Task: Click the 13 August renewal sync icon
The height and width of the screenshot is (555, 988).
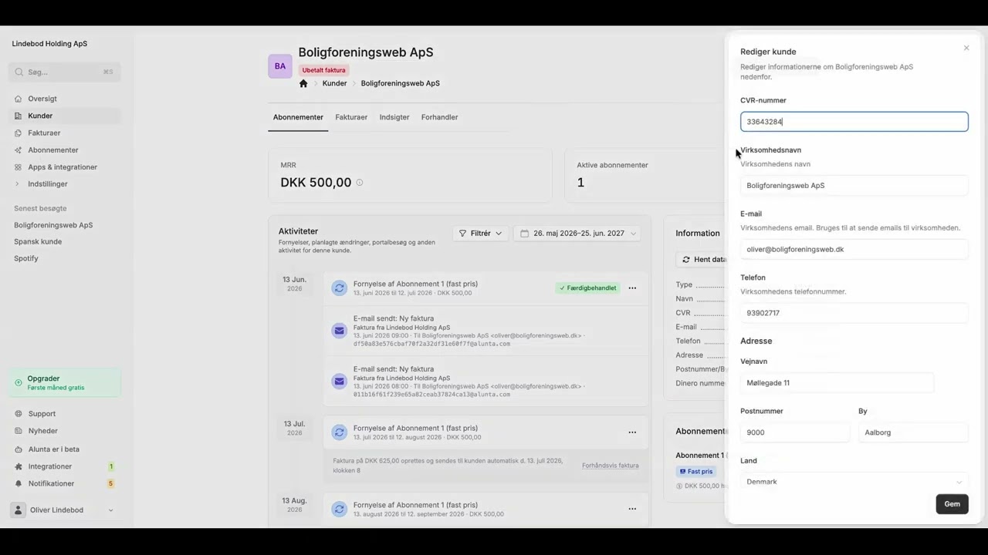Action: pyautogui.click(x=339, y=509)
